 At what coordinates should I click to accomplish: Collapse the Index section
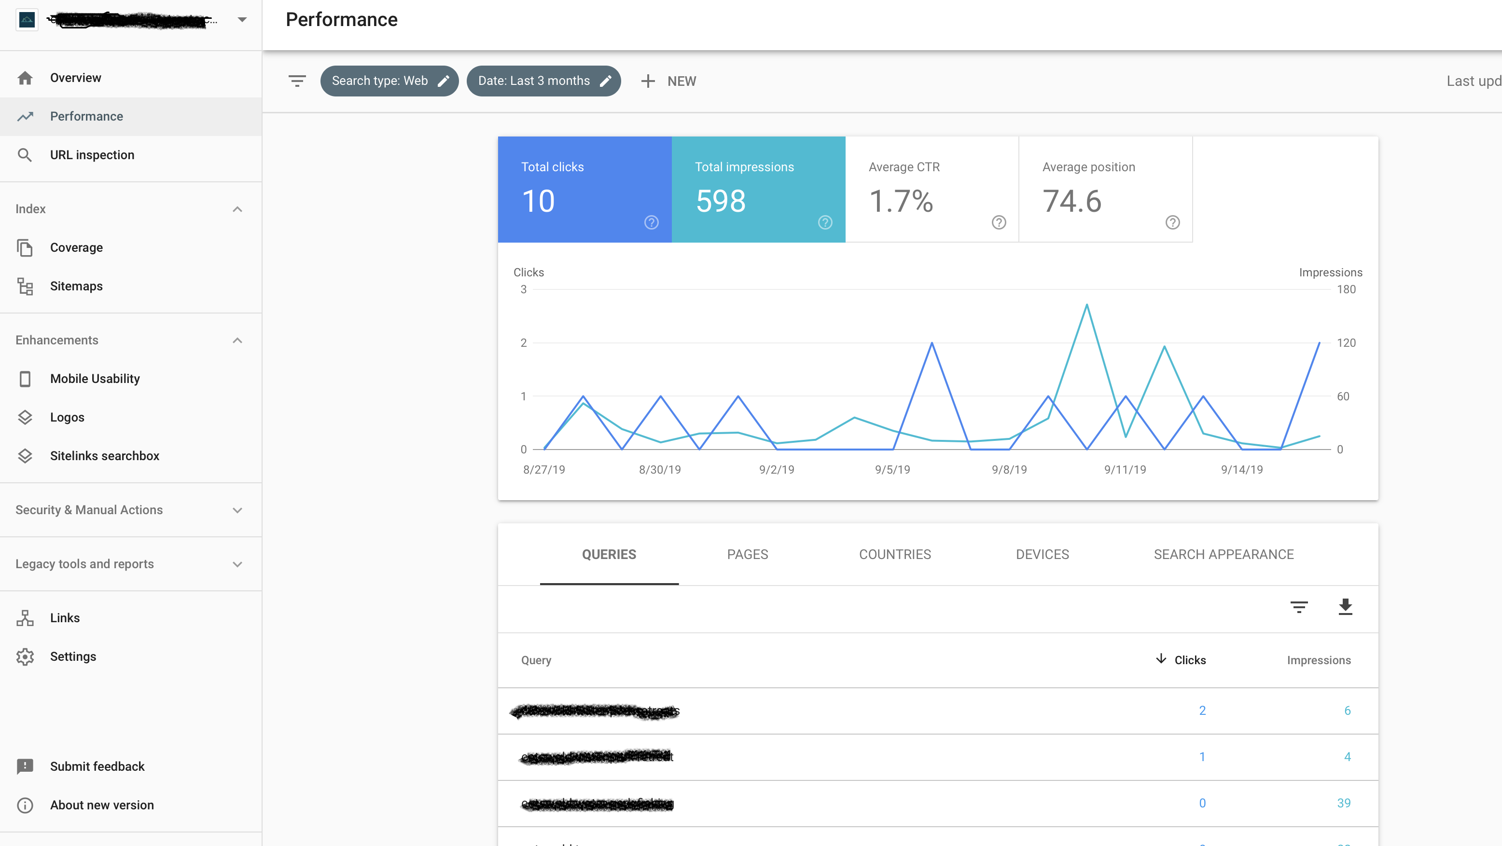(x=236, y=208)
